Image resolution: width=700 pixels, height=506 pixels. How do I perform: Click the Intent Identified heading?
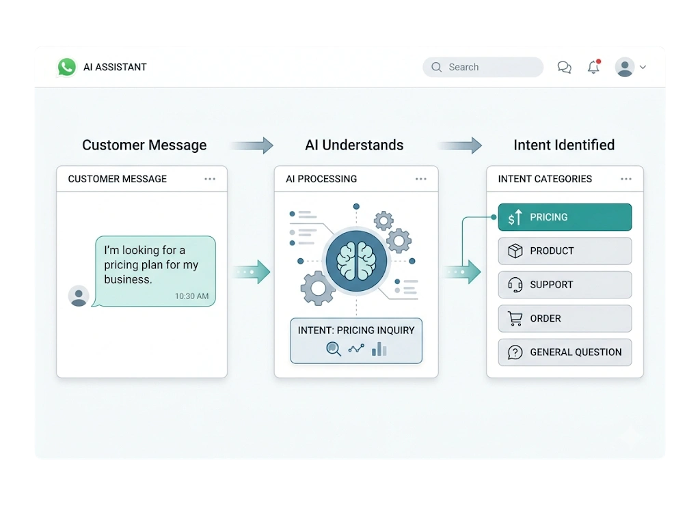tap(564, 145)
